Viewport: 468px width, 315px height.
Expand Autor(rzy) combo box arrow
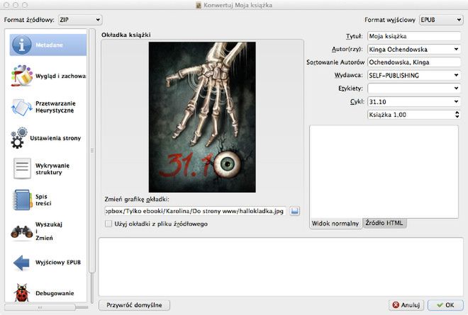[456, 49]
